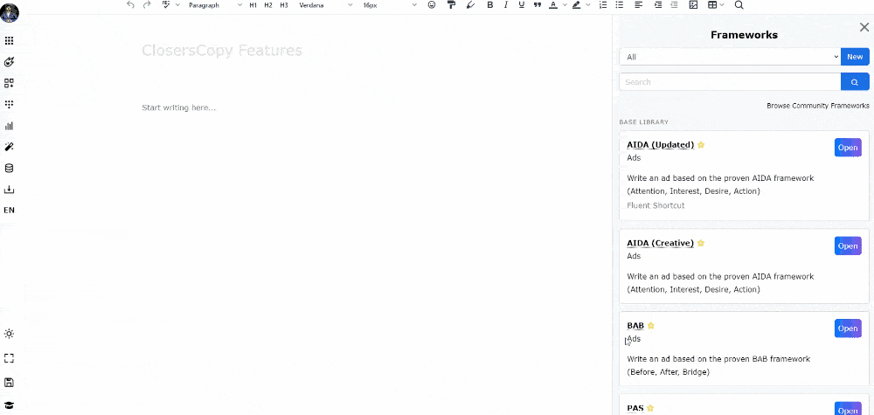
Task: Click the download tray icon in sidebar
Action: pos(9,190)
